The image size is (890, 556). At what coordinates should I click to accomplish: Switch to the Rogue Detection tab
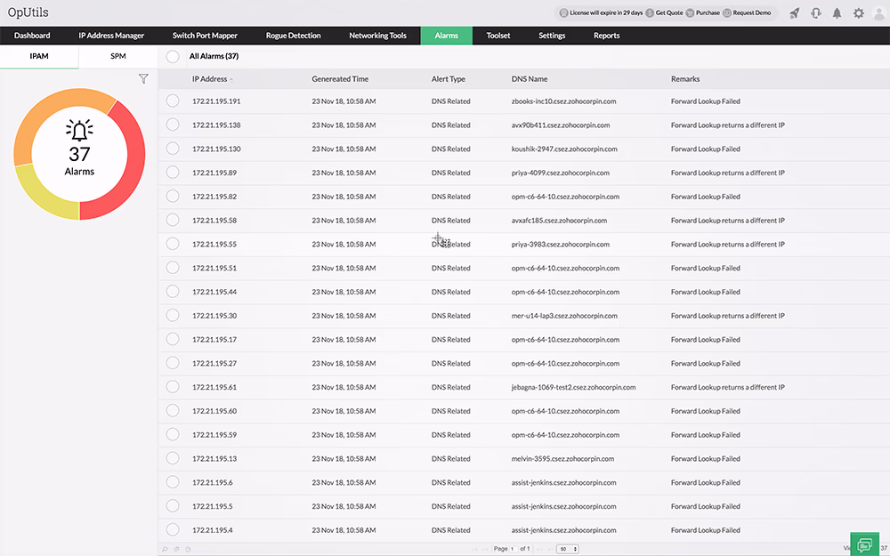[293, 36]
